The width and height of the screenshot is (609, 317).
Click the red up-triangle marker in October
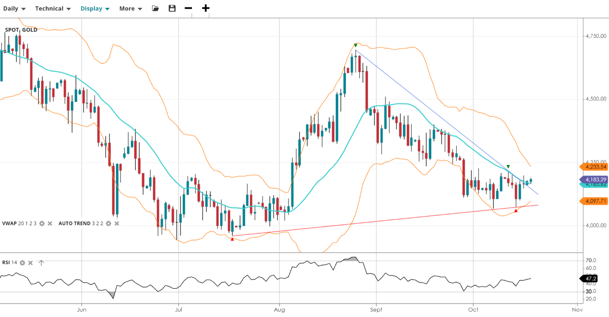[x=516, y=210]
